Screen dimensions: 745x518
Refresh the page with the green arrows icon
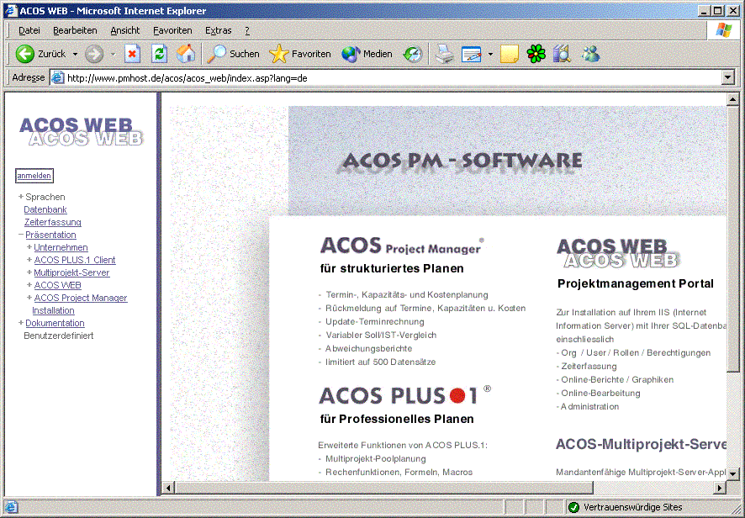tap(159, 54)
